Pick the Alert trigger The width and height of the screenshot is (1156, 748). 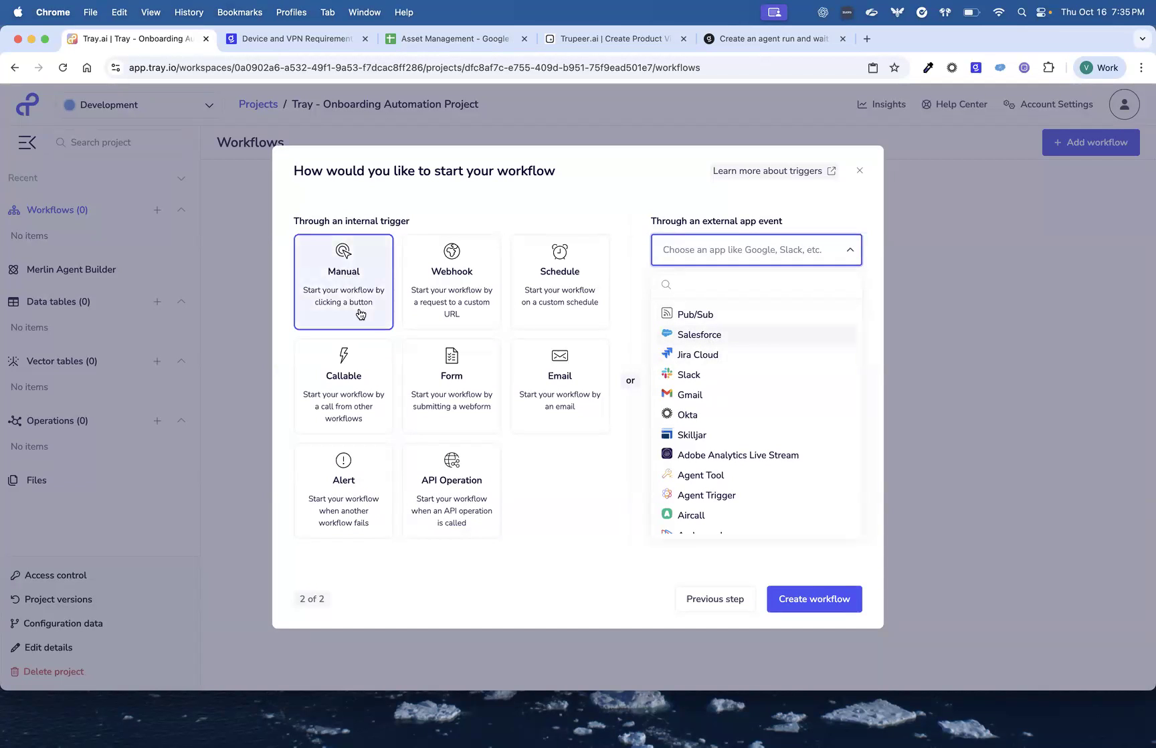(x=343, y=490)
